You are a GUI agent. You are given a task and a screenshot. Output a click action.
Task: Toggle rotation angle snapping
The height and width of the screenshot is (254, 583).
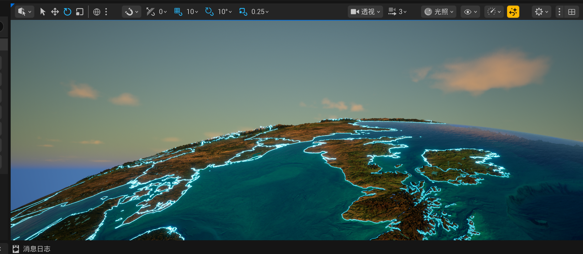209,12
